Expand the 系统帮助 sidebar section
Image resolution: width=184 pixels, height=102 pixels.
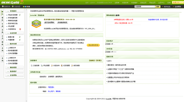click(14, 75)
